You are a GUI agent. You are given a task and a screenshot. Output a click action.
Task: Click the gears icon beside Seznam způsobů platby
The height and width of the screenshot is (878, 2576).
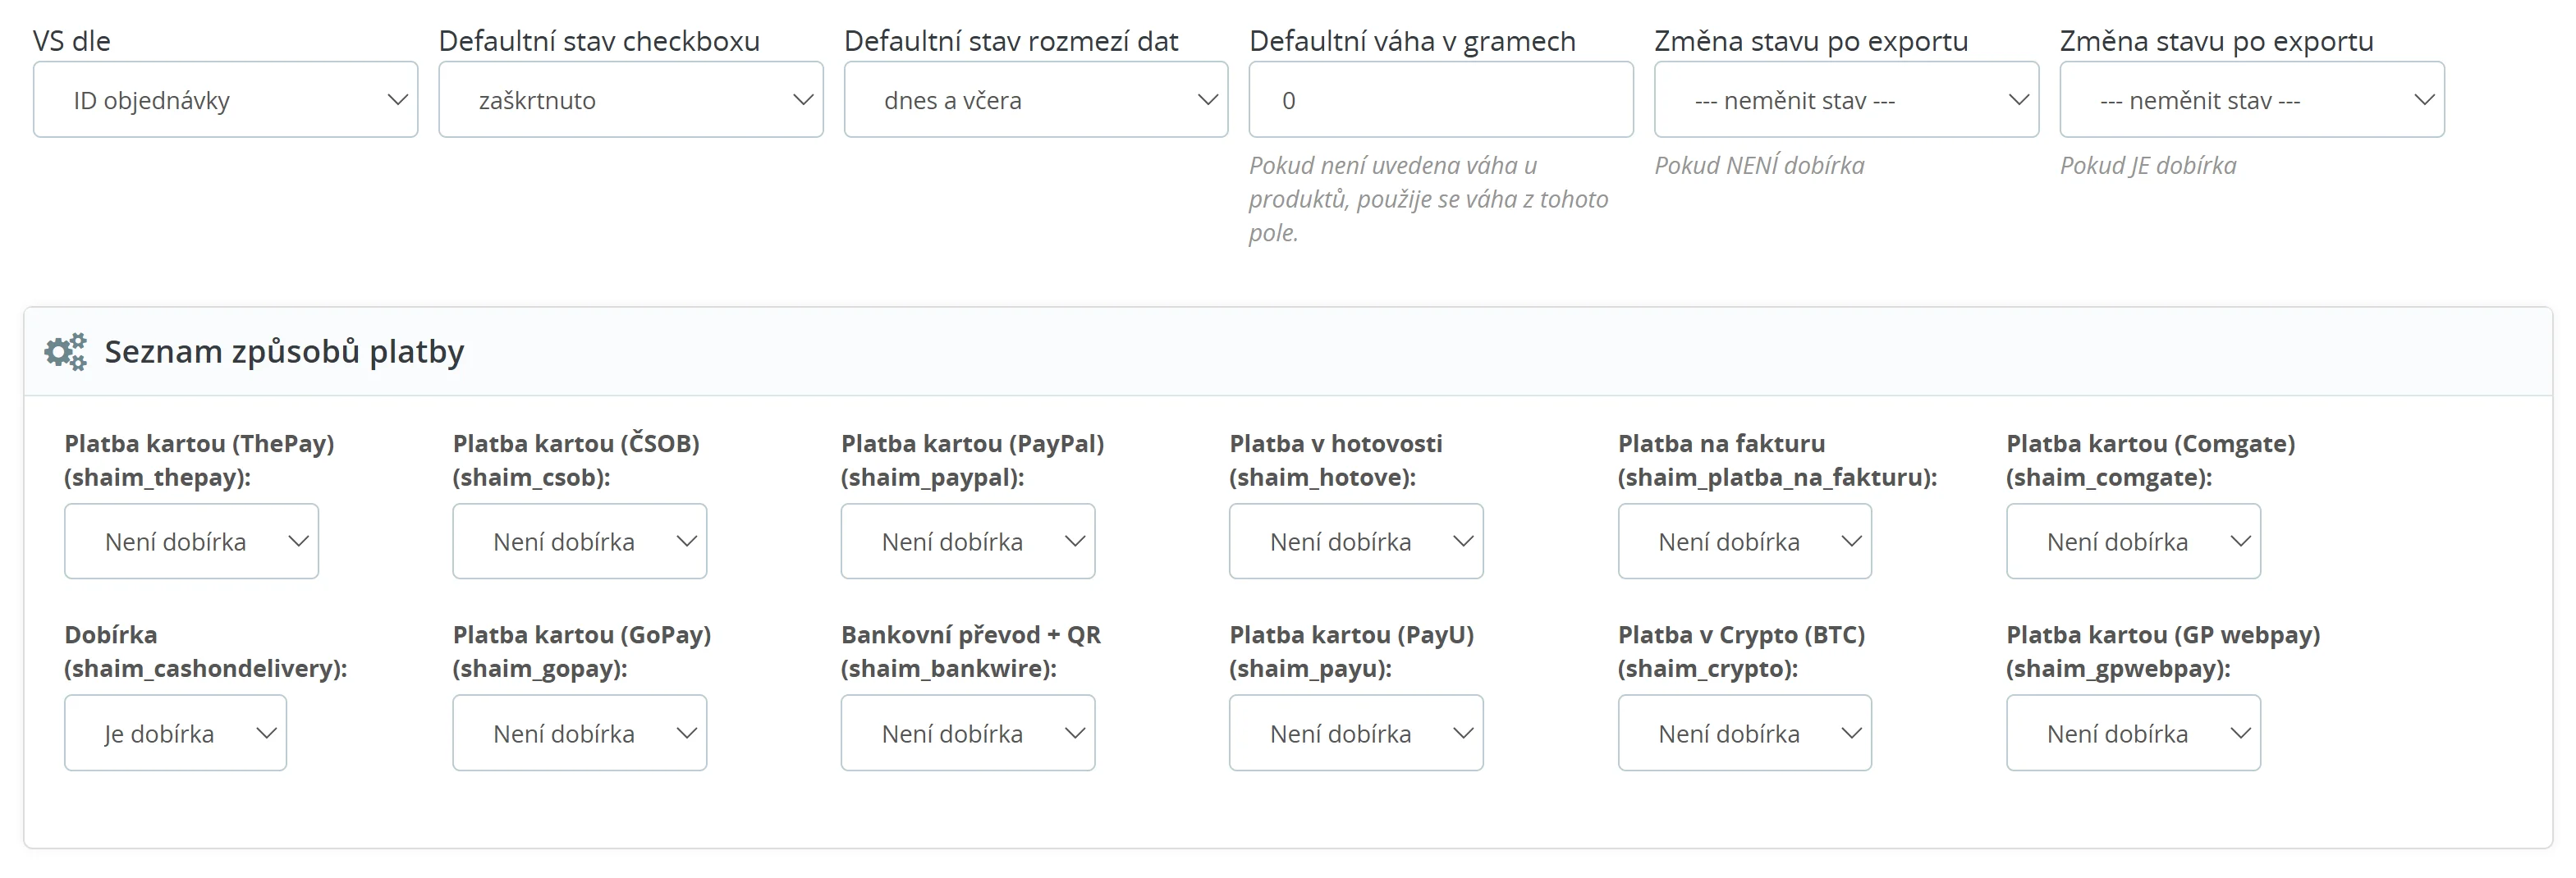pos(66,352)
